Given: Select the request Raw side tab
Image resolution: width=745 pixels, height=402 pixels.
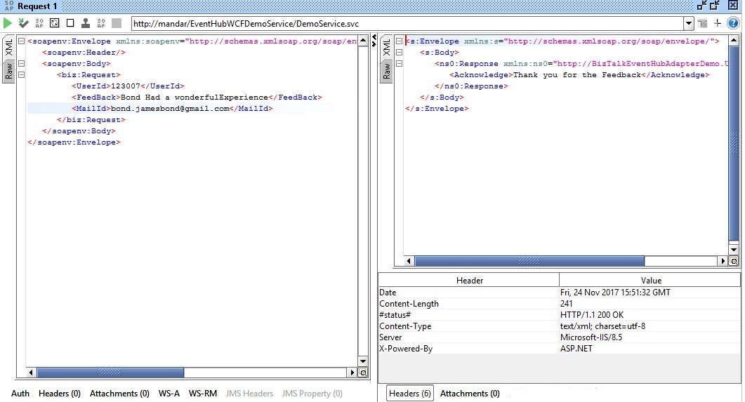Looking at the screenshot, I should coord(8,71).
